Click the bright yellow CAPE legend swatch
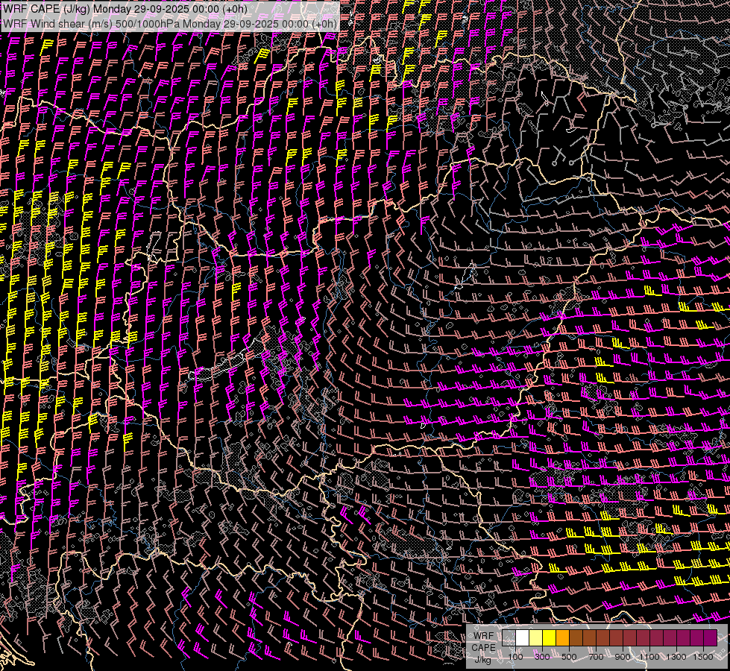 [x=549, y=637]
